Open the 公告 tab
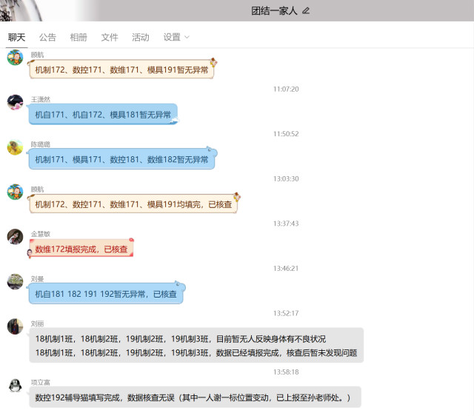Screen dimensions: 474x416 (x=47, y=37)
